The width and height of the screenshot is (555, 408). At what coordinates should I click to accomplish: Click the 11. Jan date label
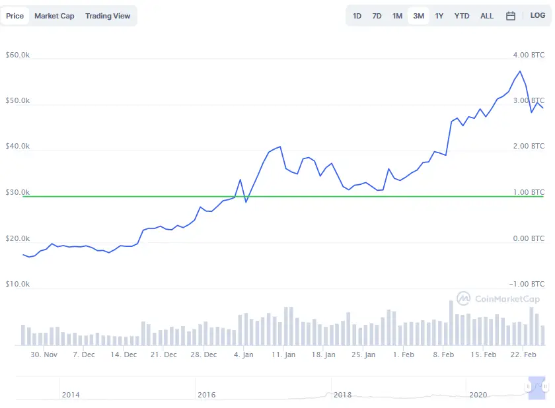(x=283, y=355)
